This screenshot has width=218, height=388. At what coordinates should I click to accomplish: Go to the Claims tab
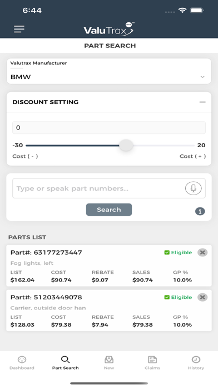(152, 363)
